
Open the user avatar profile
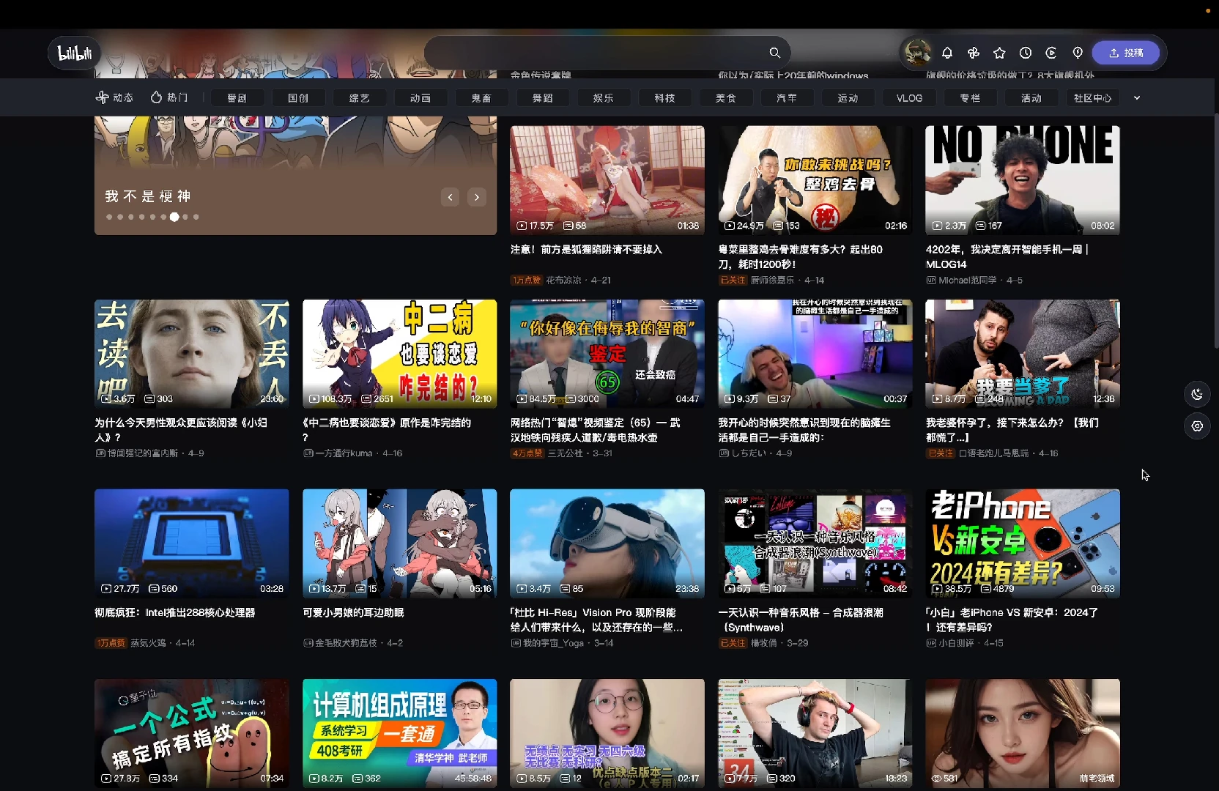[917, 53]
